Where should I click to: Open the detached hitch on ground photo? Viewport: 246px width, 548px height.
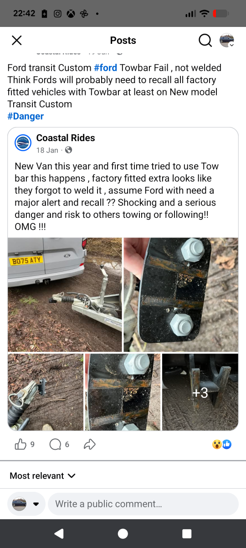click(x=46, y=392)
